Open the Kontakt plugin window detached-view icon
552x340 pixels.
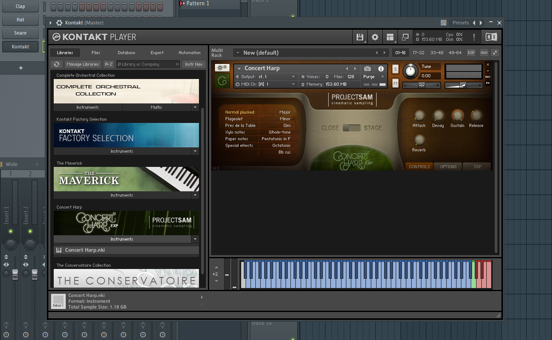443,23
